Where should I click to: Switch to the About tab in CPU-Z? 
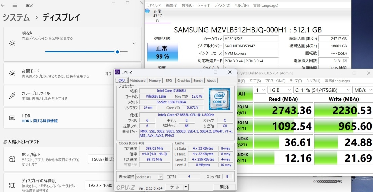coord(211,81)
